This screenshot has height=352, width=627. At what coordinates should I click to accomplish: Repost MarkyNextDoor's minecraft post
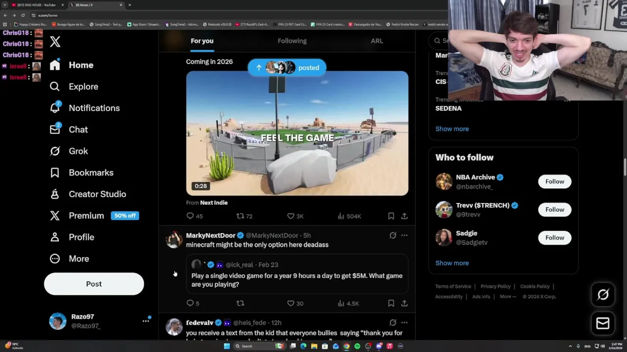(240, 303)
